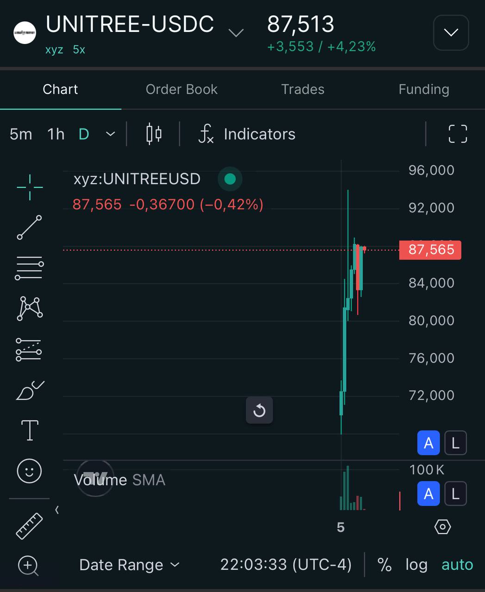This screenshot has width=485, height=592.
Task: Open the emoji sticker tool
Action: [30, 471]
